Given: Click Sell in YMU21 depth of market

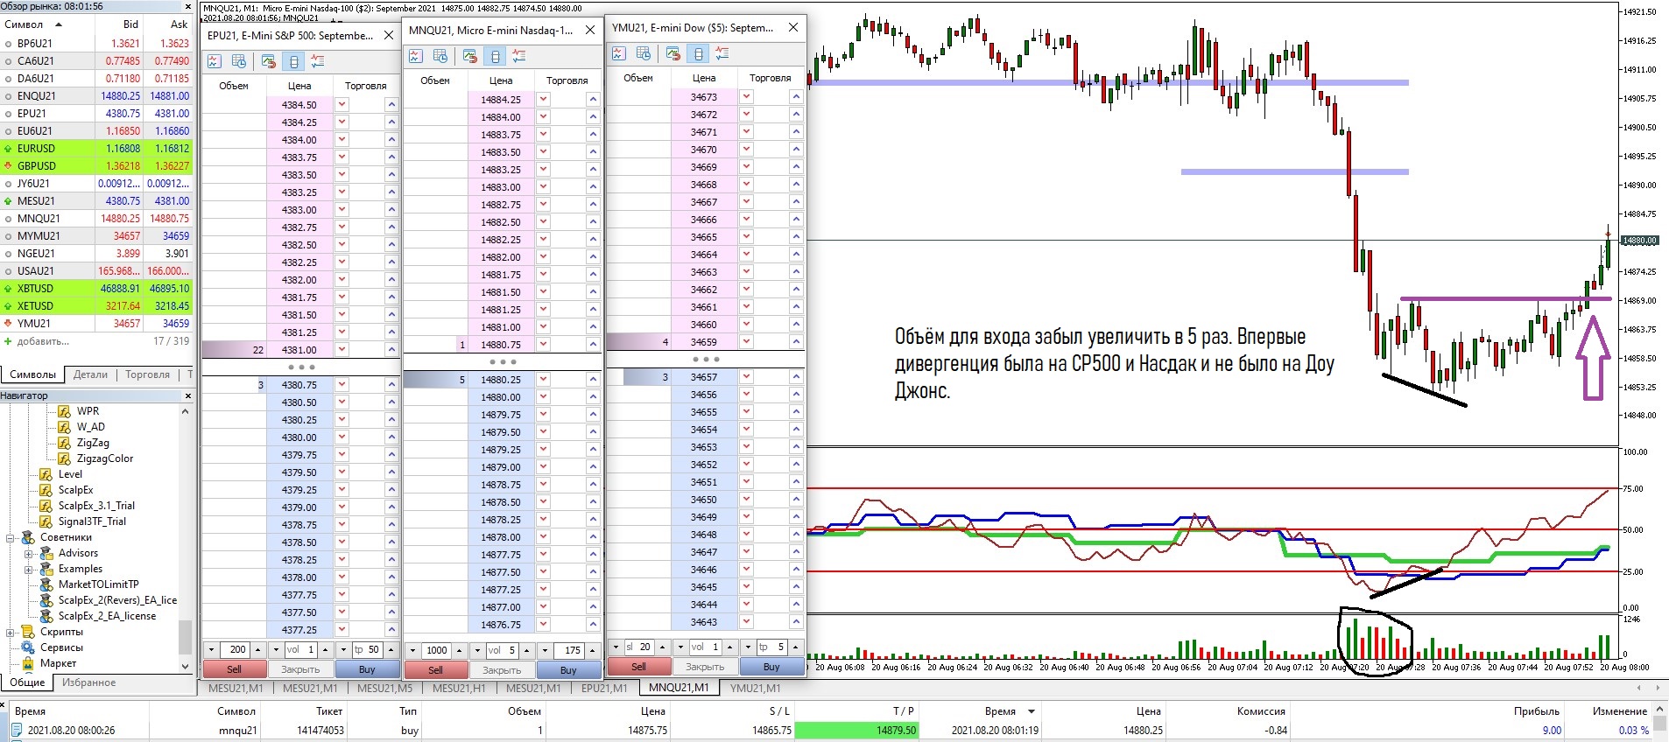Looking at the screenshot, I should (638, 667).
